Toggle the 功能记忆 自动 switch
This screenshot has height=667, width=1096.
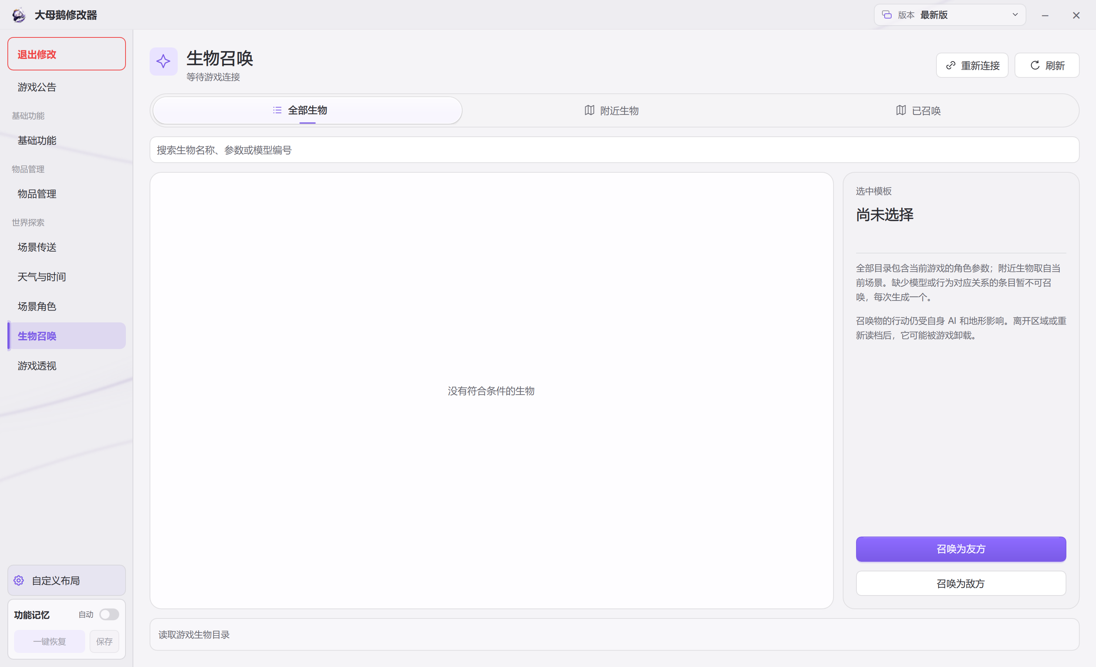click(x=109, y=614)
